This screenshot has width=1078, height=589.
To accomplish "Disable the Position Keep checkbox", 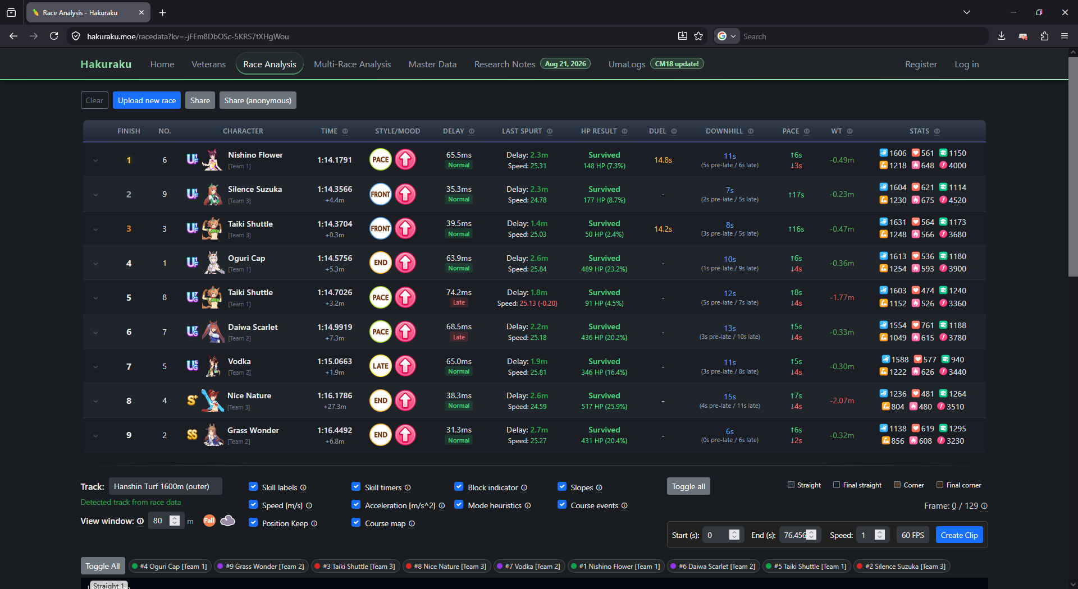I will 253,523.
